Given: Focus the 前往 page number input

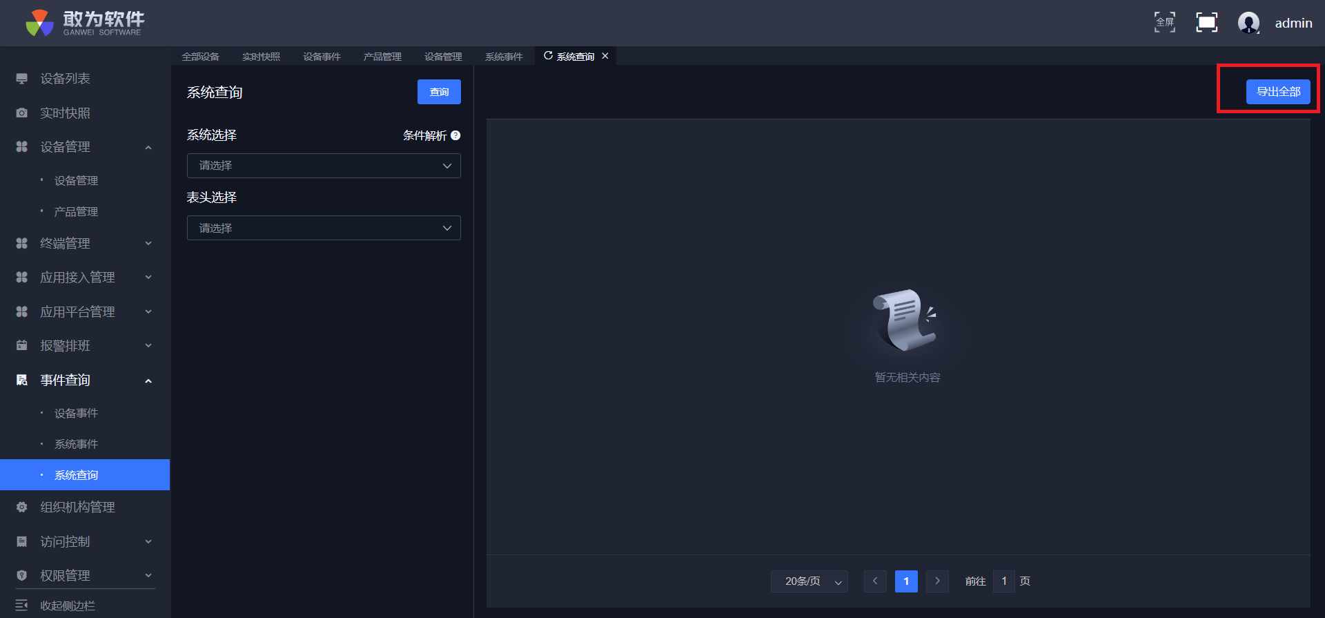Looking at the screenshot, I should tap(1004, 581).
